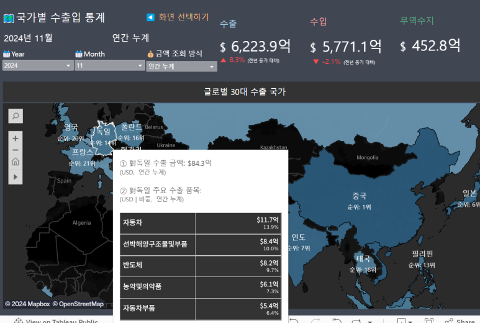The image size is (480, 323).
Task: Reset map view with the home icon
Action: 16,161
